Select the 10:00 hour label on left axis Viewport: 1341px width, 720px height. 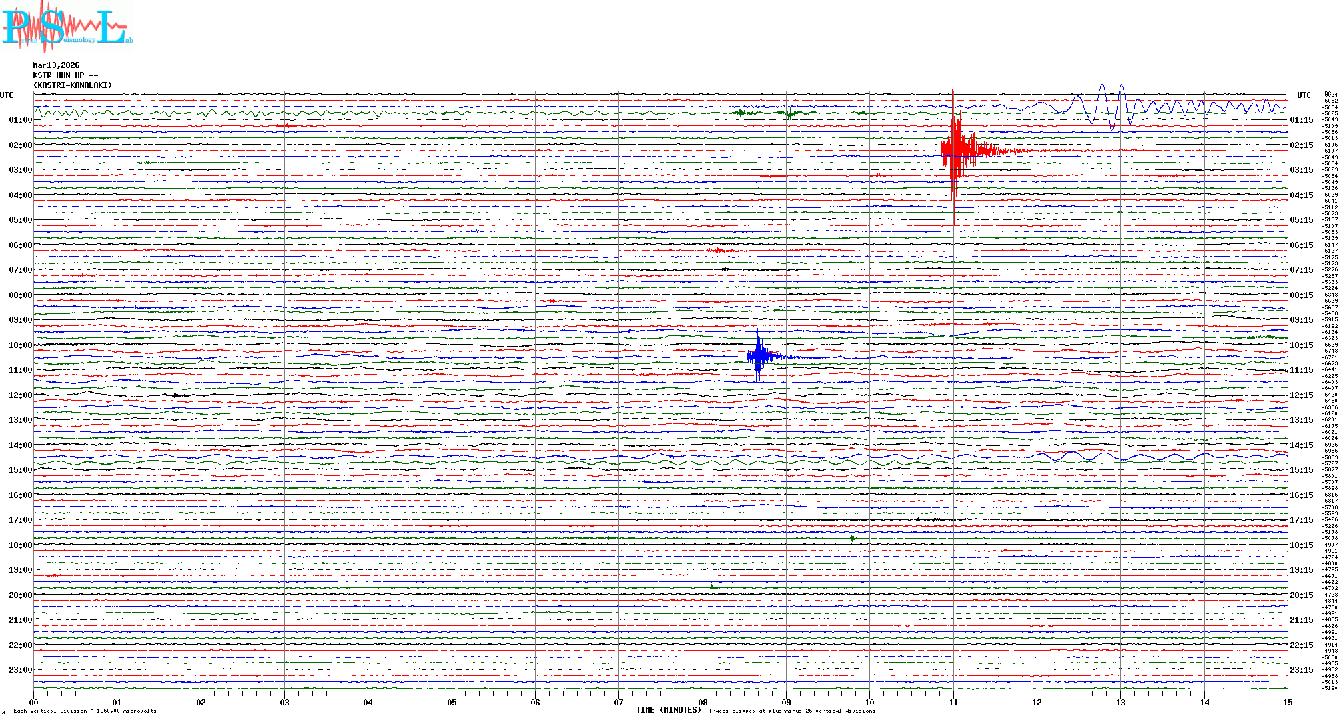20,345
